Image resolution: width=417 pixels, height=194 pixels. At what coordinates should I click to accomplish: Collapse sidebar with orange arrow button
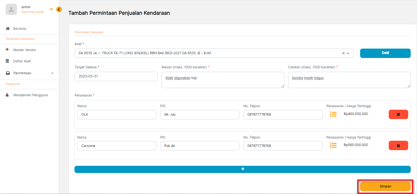click(59, 9)
